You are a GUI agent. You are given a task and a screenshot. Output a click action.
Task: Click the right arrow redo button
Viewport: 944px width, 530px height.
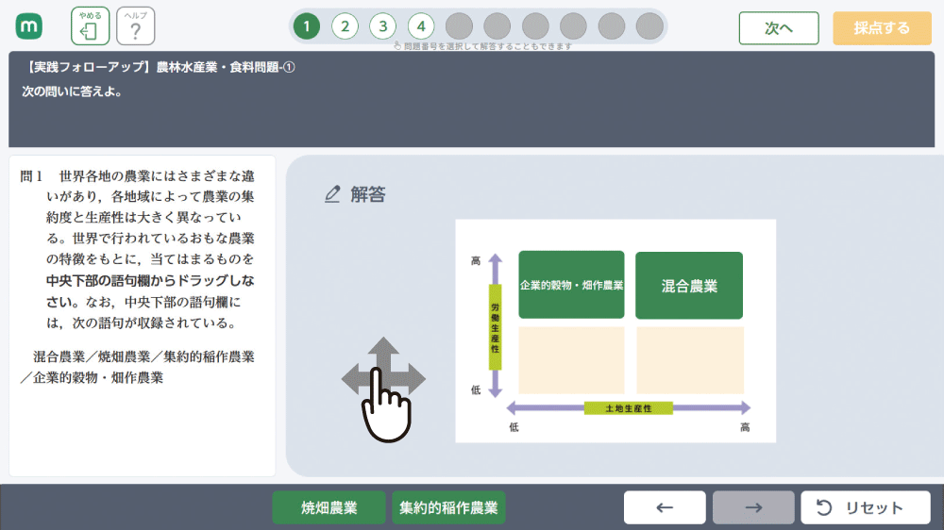753,507
